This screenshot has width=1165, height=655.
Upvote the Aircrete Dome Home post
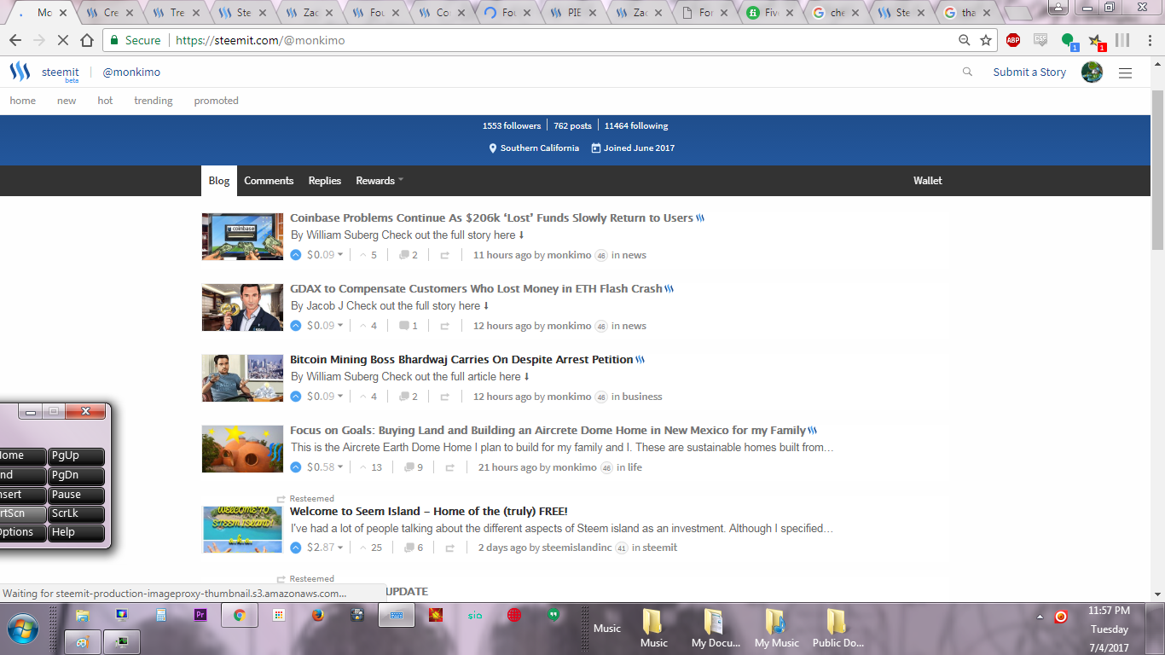[296, 467]
